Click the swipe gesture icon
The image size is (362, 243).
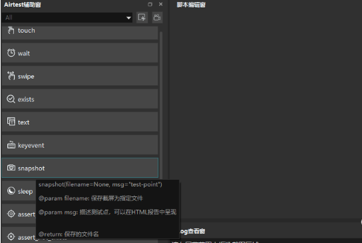click(11, 76)
